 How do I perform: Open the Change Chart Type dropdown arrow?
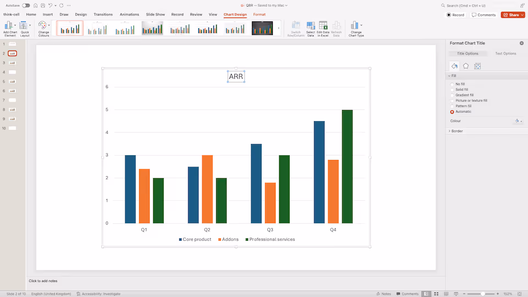(x=361, y=25)
